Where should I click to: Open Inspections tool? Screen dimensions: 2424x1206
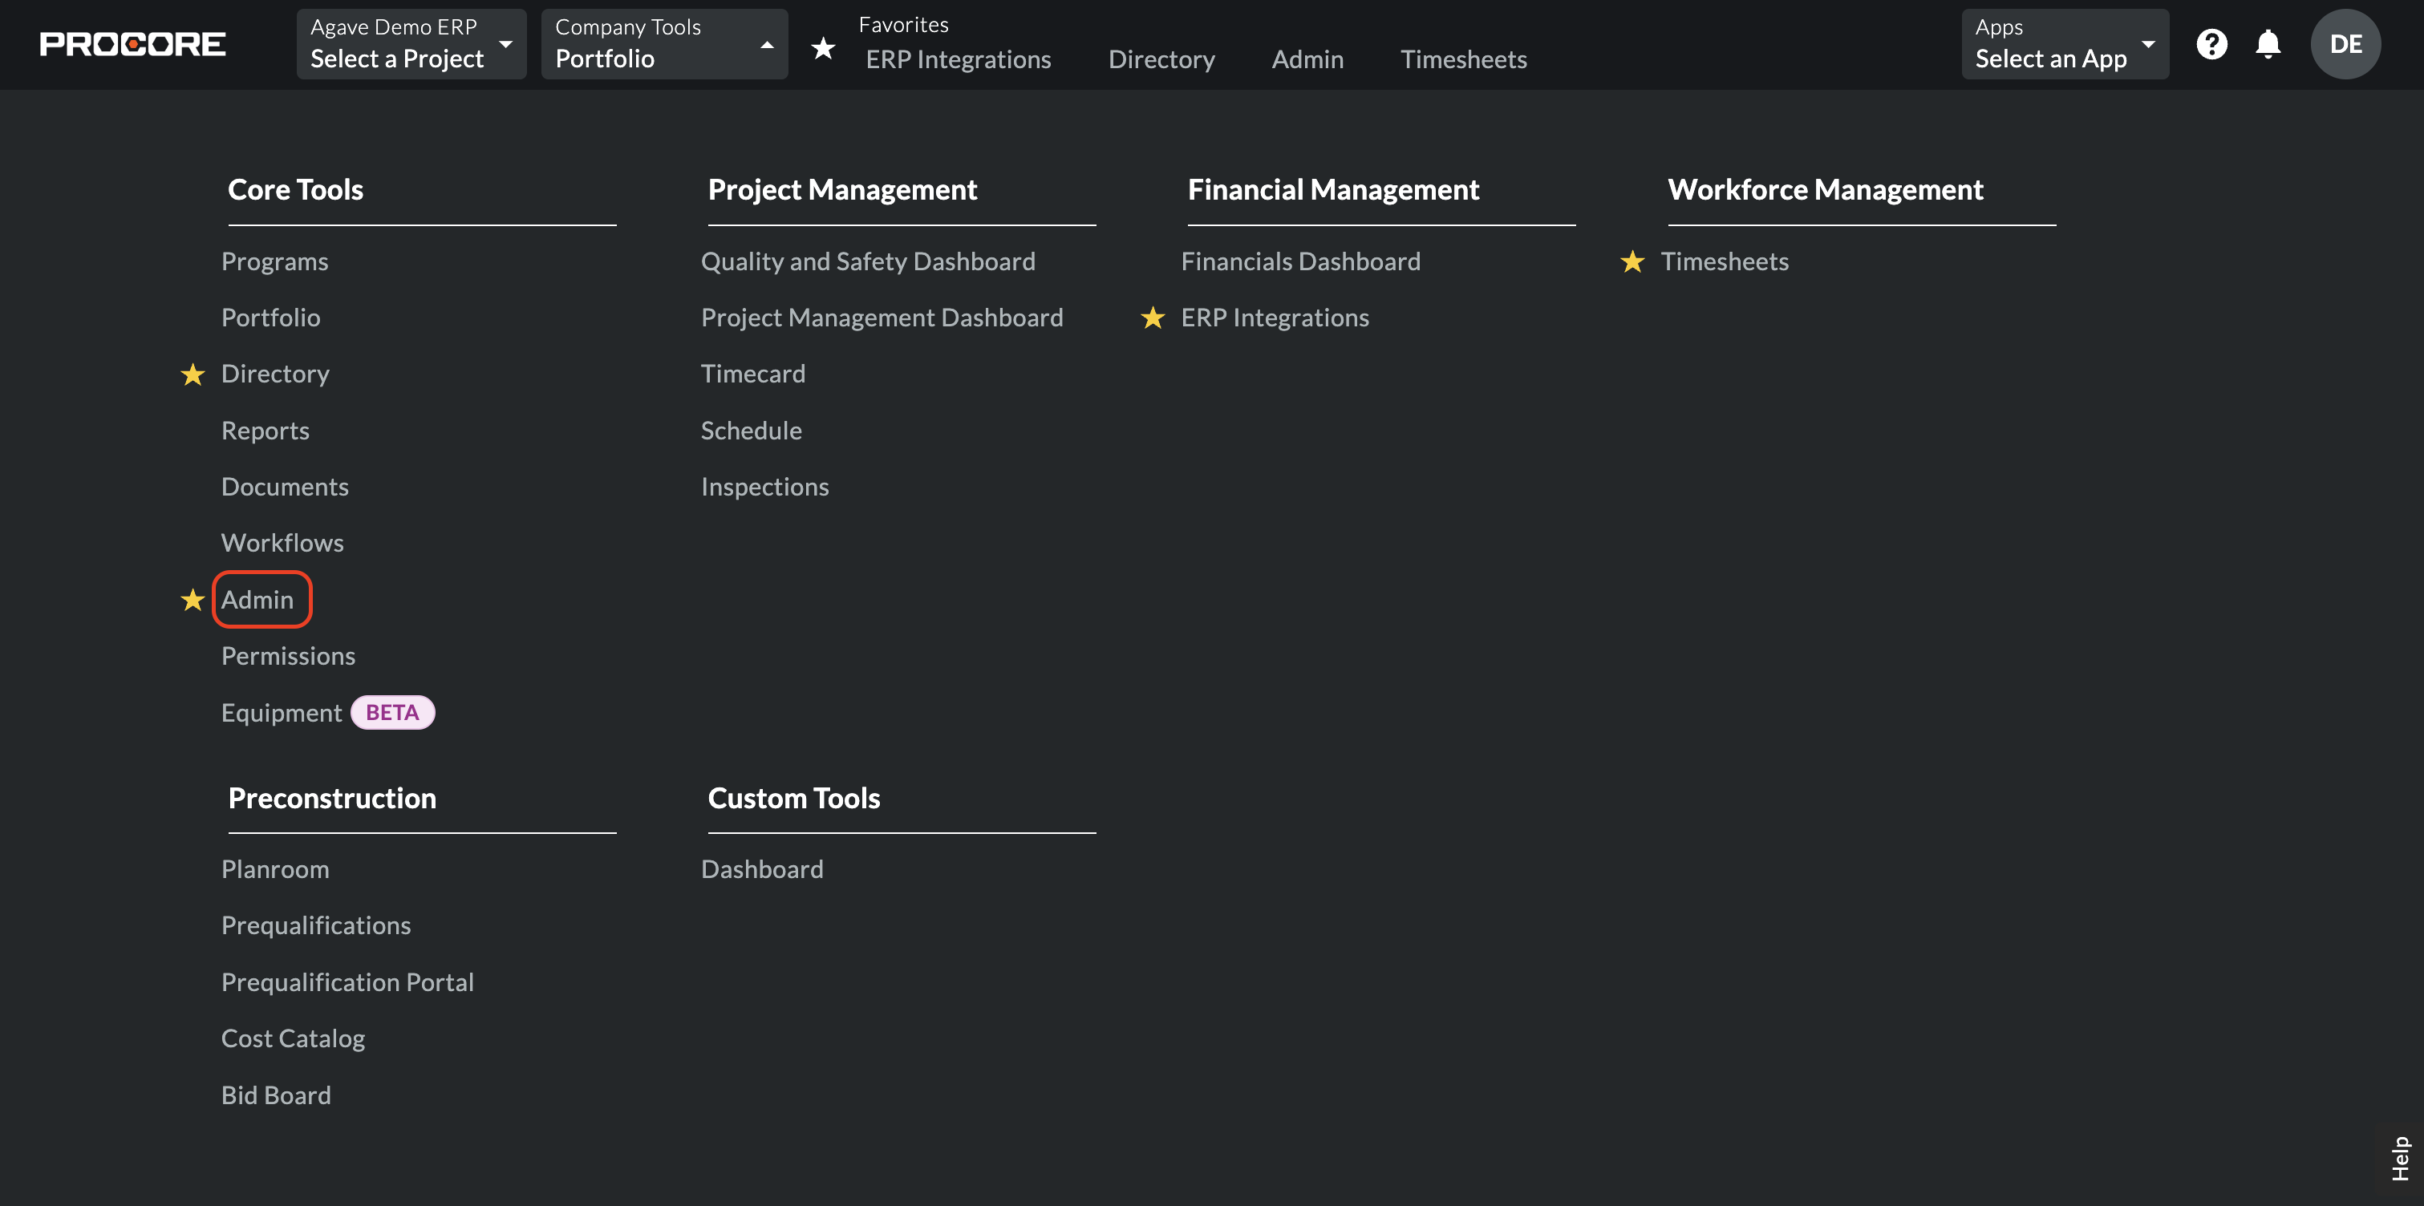tap(765, 488)
